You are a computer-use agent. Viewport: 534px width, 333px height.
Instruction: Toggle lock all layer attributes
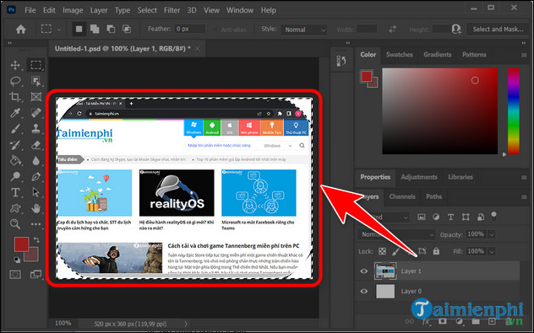coord(436,251)
